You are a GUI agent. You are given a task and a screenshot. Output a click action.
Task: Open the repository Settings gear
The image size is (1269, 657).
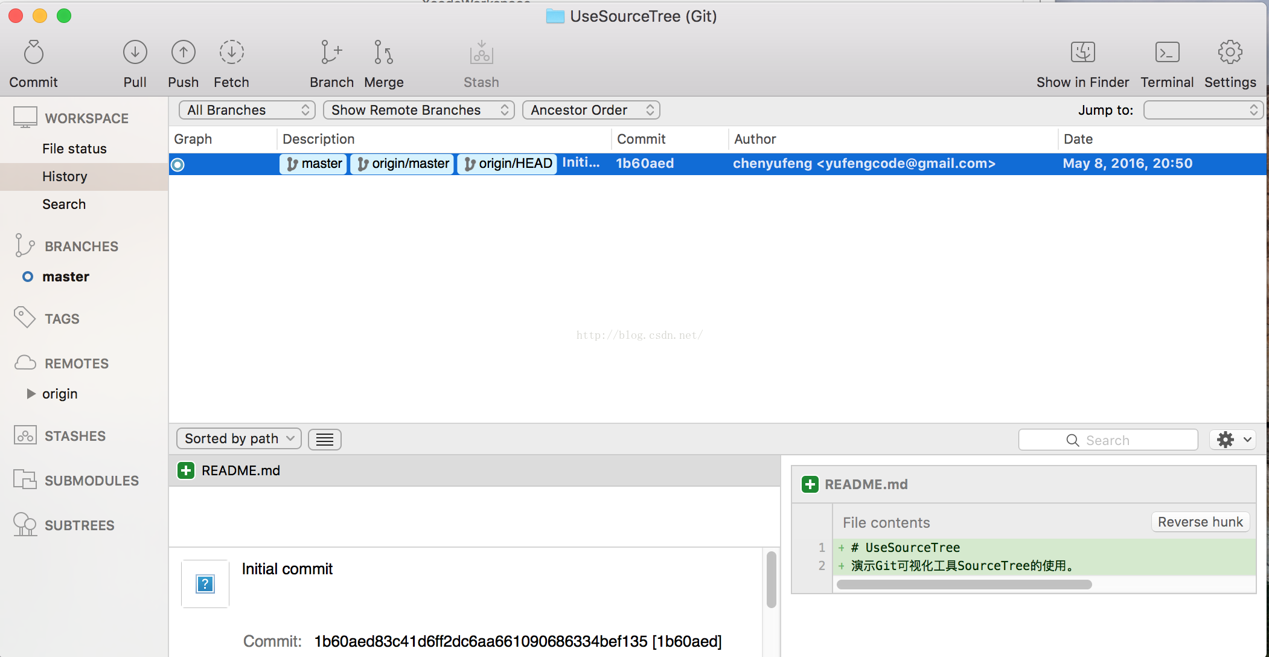click(x=1230, y=53)
